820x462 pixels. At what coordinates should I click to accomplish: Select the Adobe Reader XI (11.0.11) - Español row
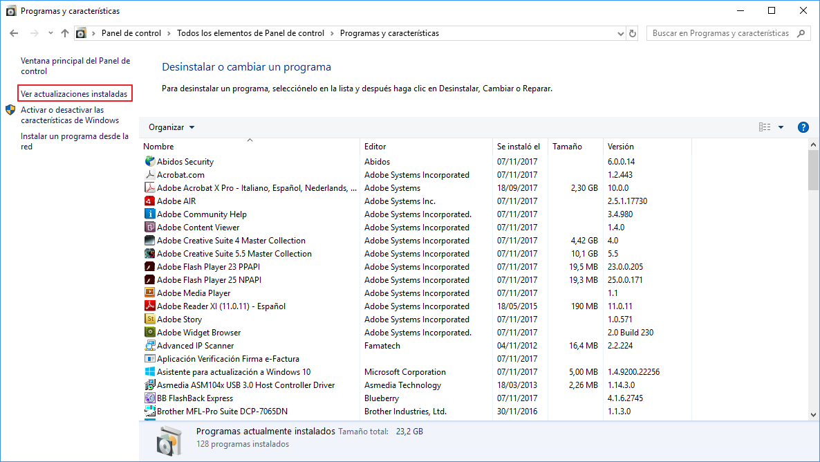[x=416, y=306]
